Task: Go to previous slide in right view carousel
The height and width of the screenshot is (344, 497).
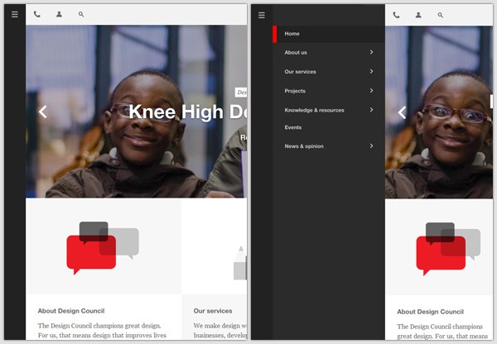Action: (402, 112)
